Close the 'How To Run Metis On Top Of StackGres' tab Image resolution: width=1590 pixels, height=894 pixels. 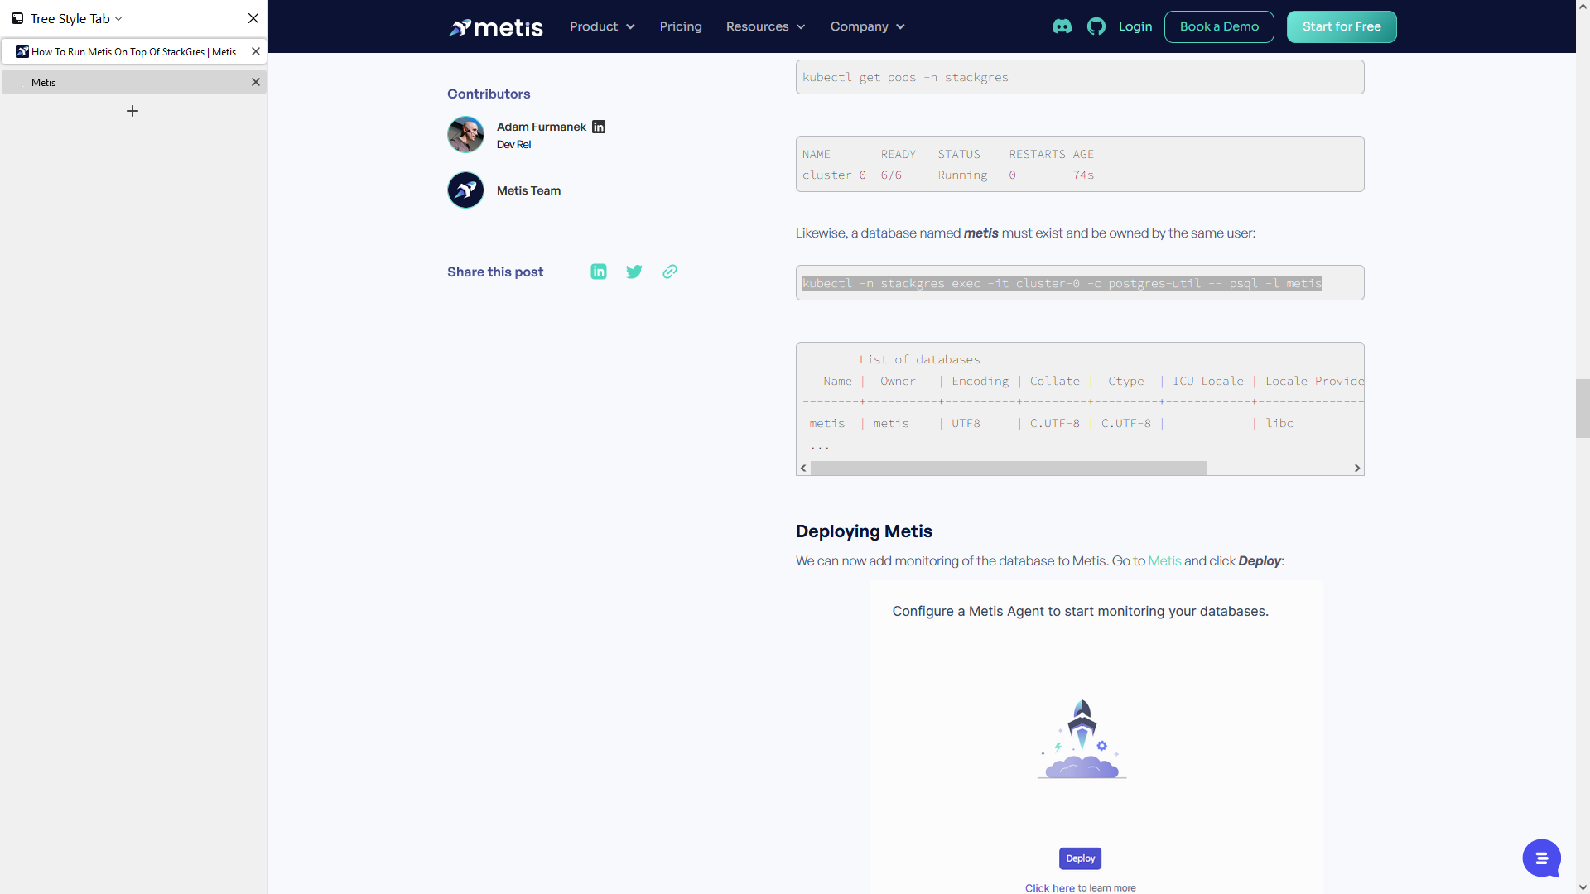click(x=256, y=51)
